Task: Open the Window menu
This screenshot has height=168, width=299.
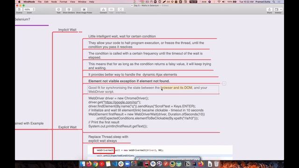Action: pos(82,2)
